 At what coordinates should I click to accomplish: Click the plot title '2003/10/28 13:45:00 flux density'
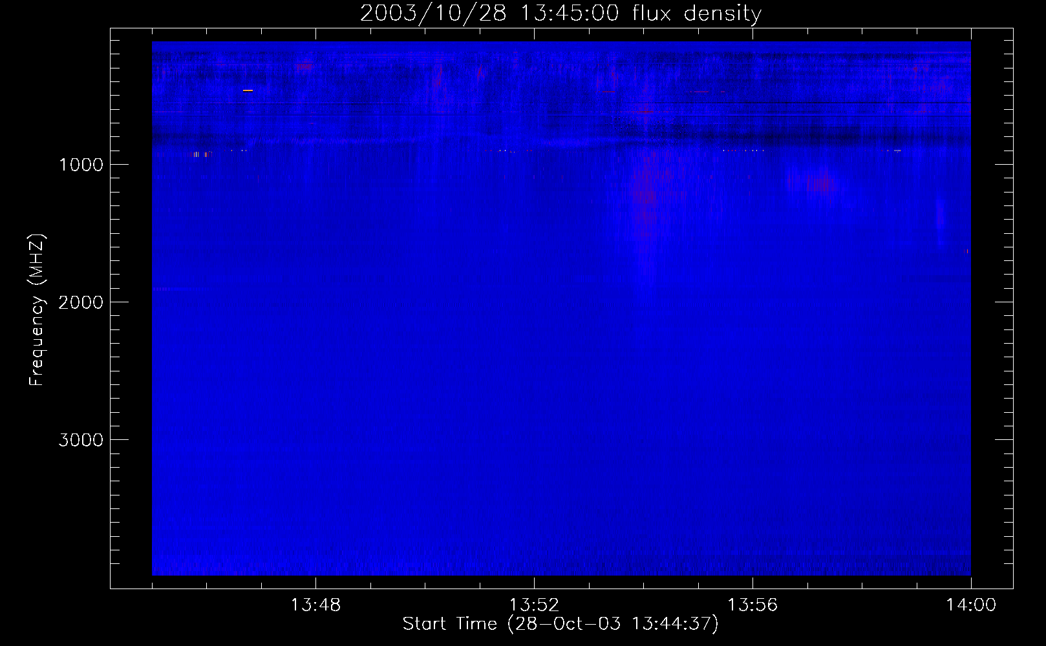coord(560,14)
